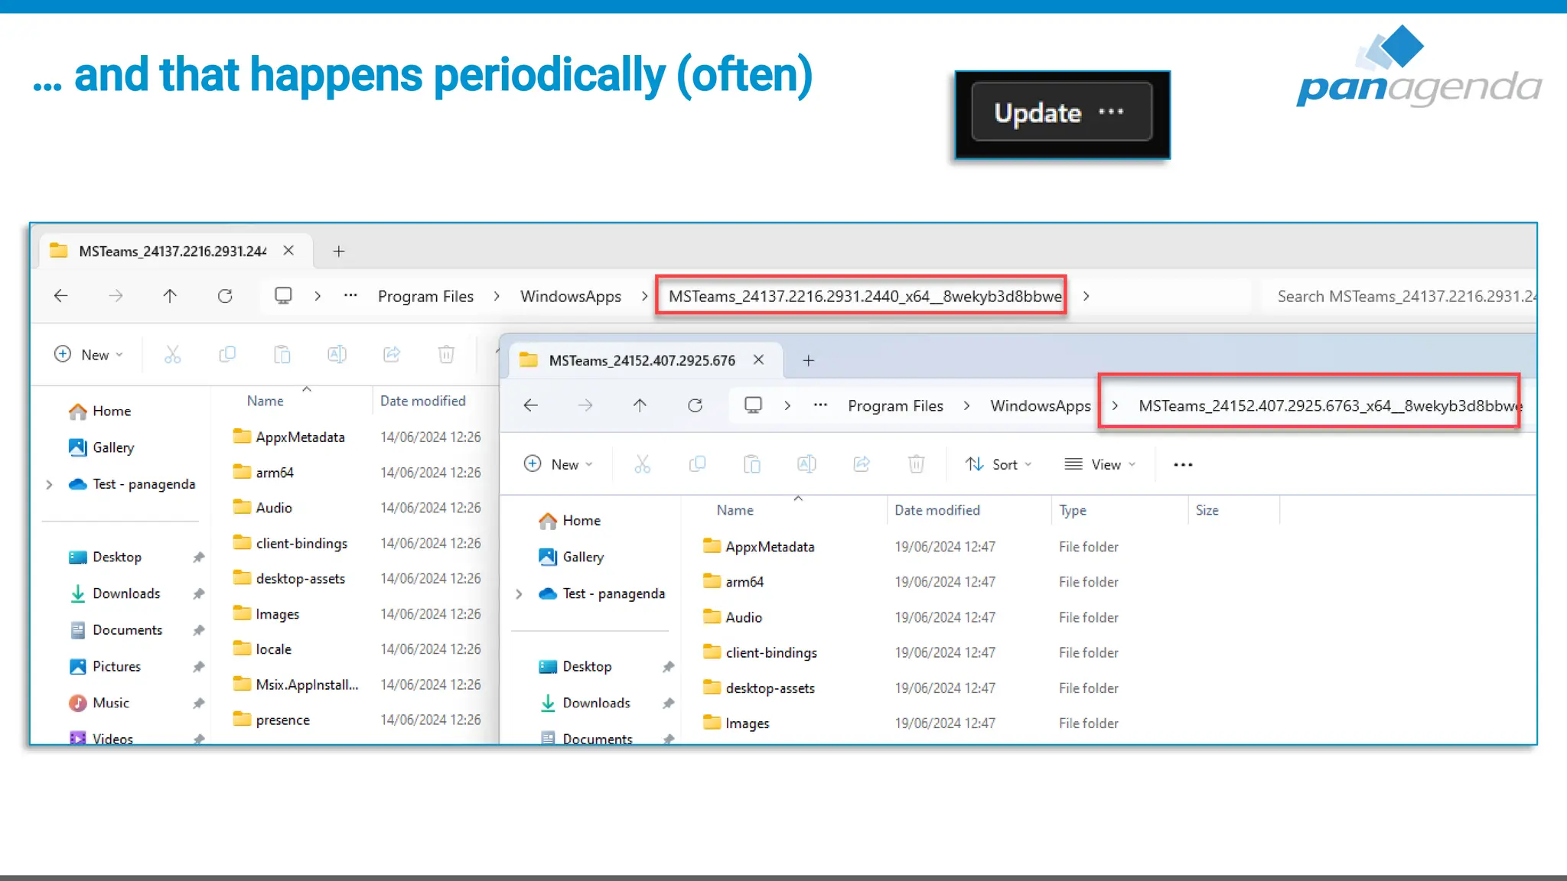Click the Refresh icon in front Explorer window
The image size is (1567, 881).
coord(695,405)
